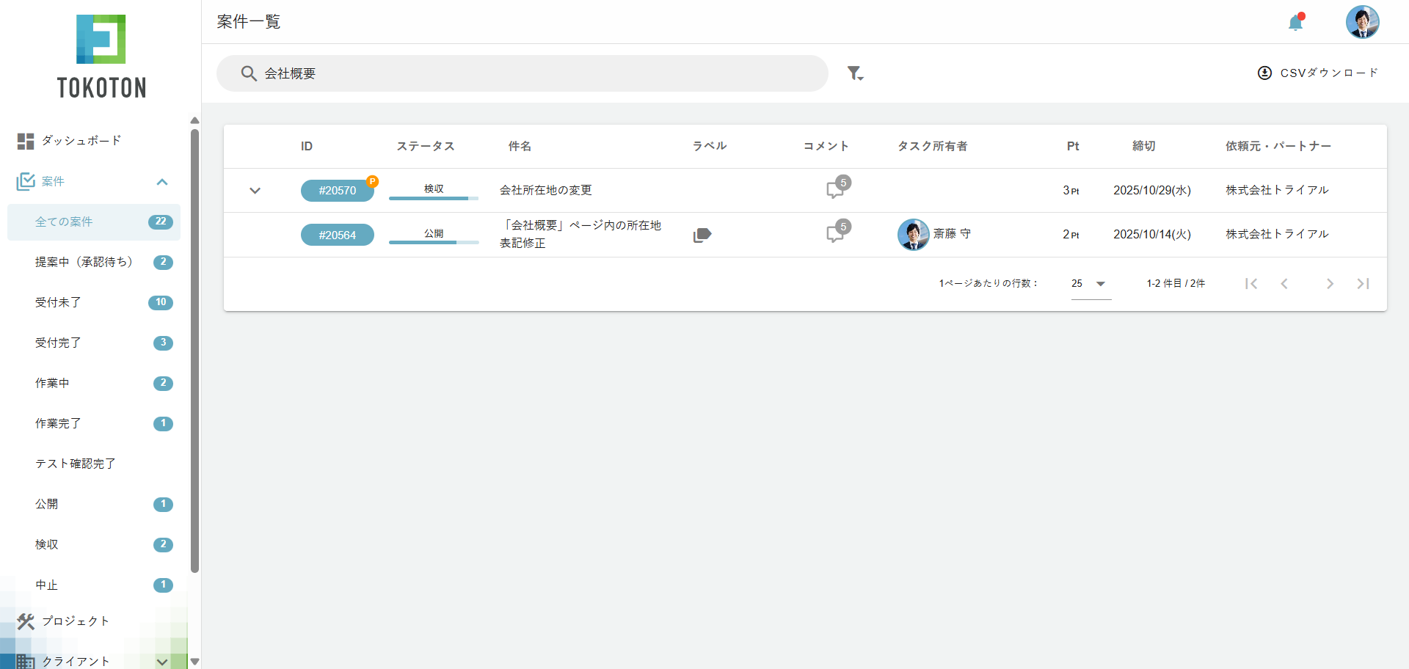Image resolution: width=1409 pixels, height=669 pixels.
Task: Open the client icon in the sidebar
Action: coord(26,661)
